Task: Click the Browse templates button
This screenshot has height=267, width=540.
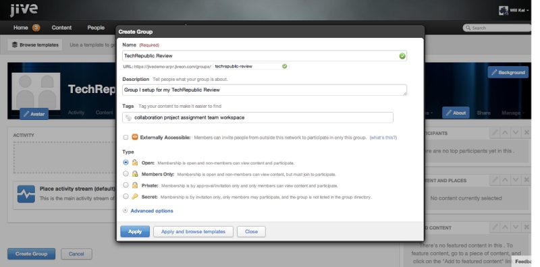Action: click(x=35, y=44)
